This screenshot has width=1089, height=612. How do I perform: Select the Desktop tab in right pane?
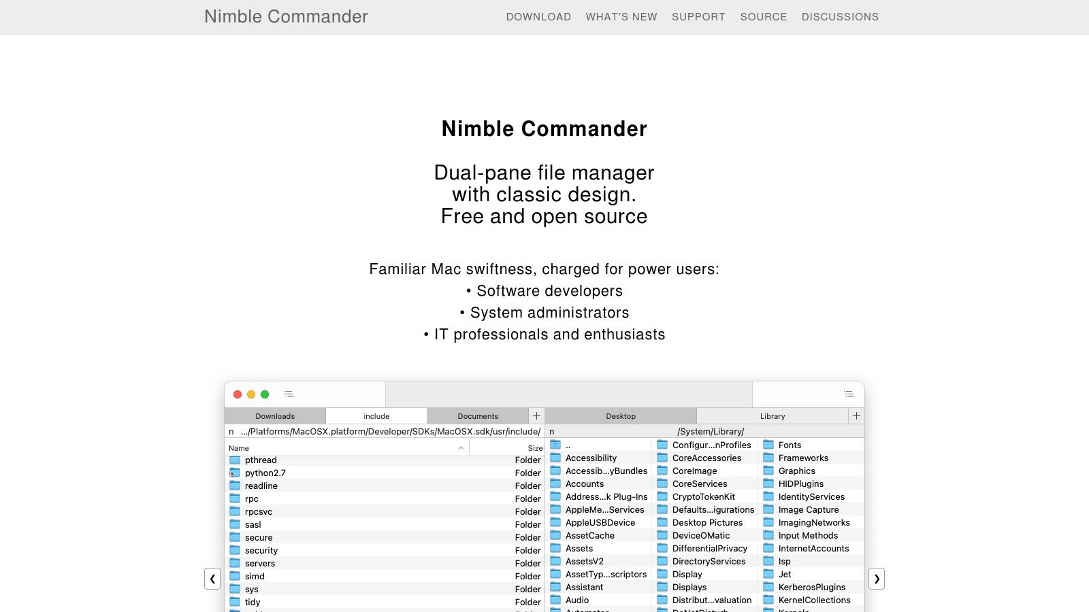click(621, 416)
